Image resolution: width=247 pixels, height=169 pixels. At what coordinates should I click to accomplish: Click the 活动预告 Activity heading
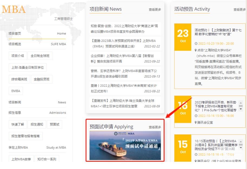192,9
